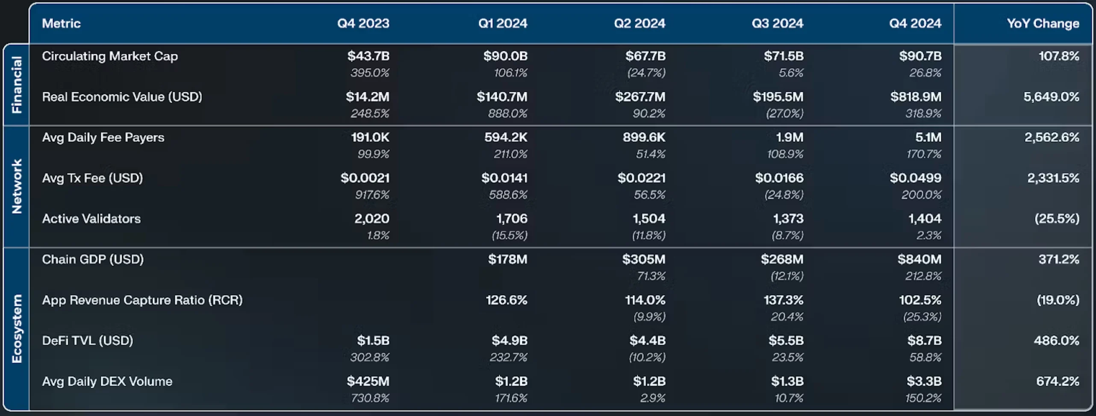This screenshot has width=1096, height=416.
Task: Click the Circulating Market Cap row label
Action: pos(110,56)
